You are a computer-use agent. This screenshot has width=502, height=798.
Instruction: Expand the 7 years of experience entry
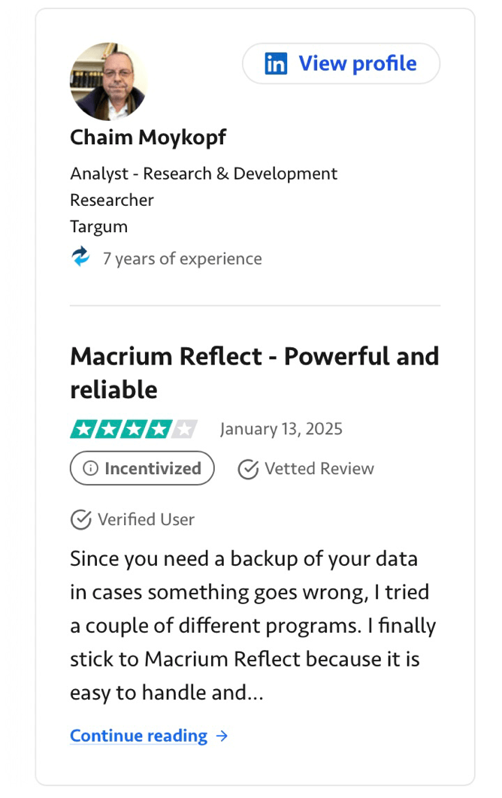tap(183, 258)
